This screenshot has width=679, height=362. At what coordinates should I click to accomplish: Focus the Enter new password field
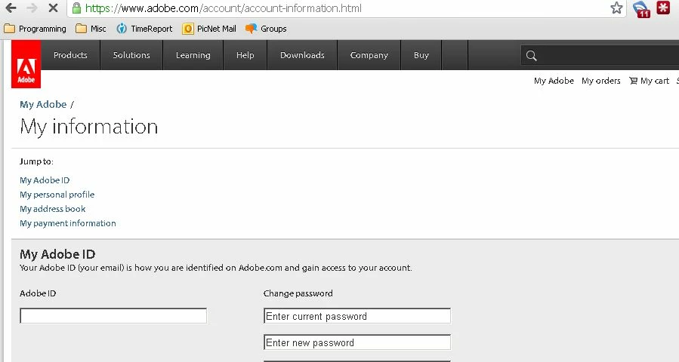click(356, 342)
